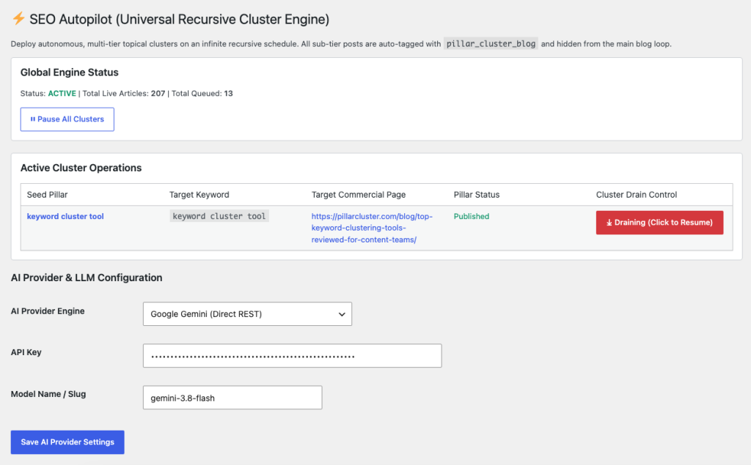Click the Target Commercial Page column header
The width and height of the screenshot is (751, 465).
pyautogui.click(x=358, y=195)
